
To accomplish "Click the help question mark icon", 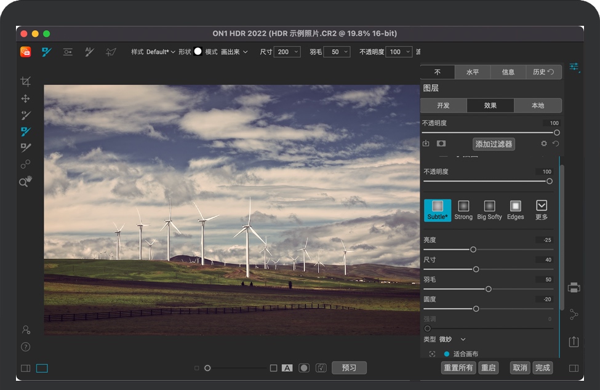I will [25, 346].
